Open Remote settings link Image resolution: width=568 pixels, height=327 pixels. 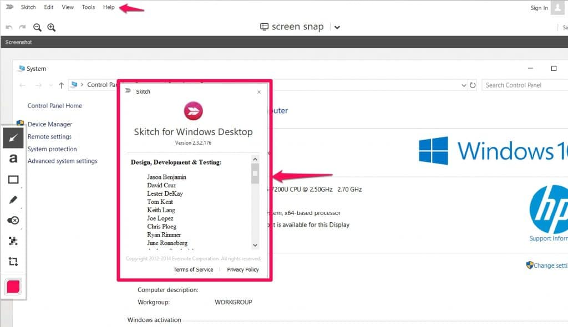point(49,136)
